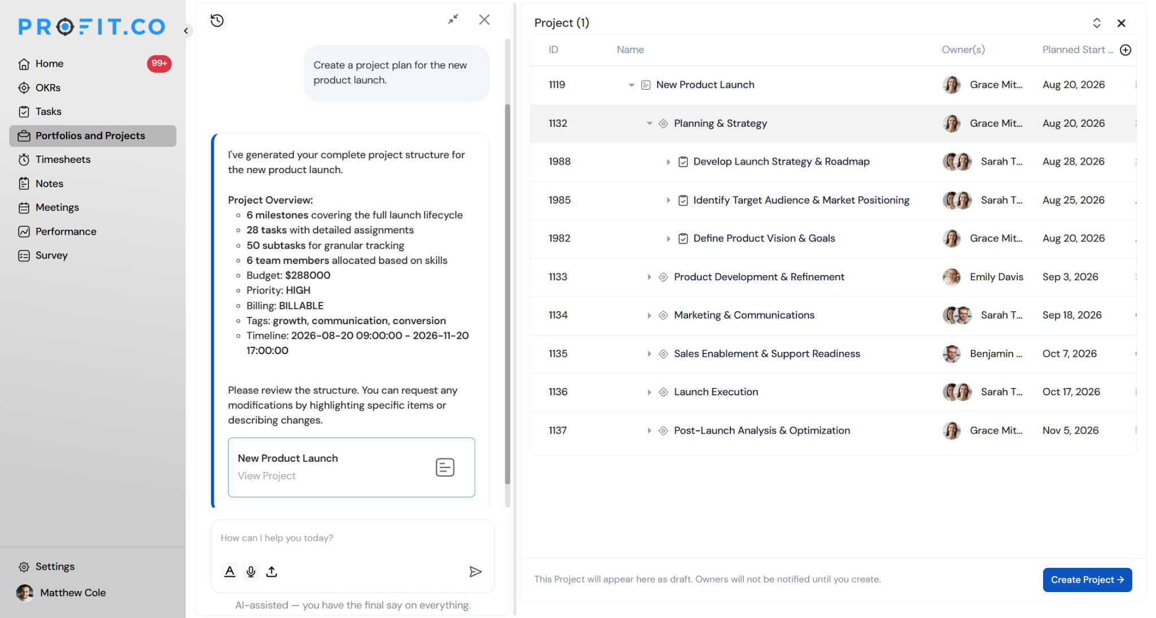This screenshot has height=618, width=1156.
Task: Click the upload file icon
Action: click(x=272, y=572)
